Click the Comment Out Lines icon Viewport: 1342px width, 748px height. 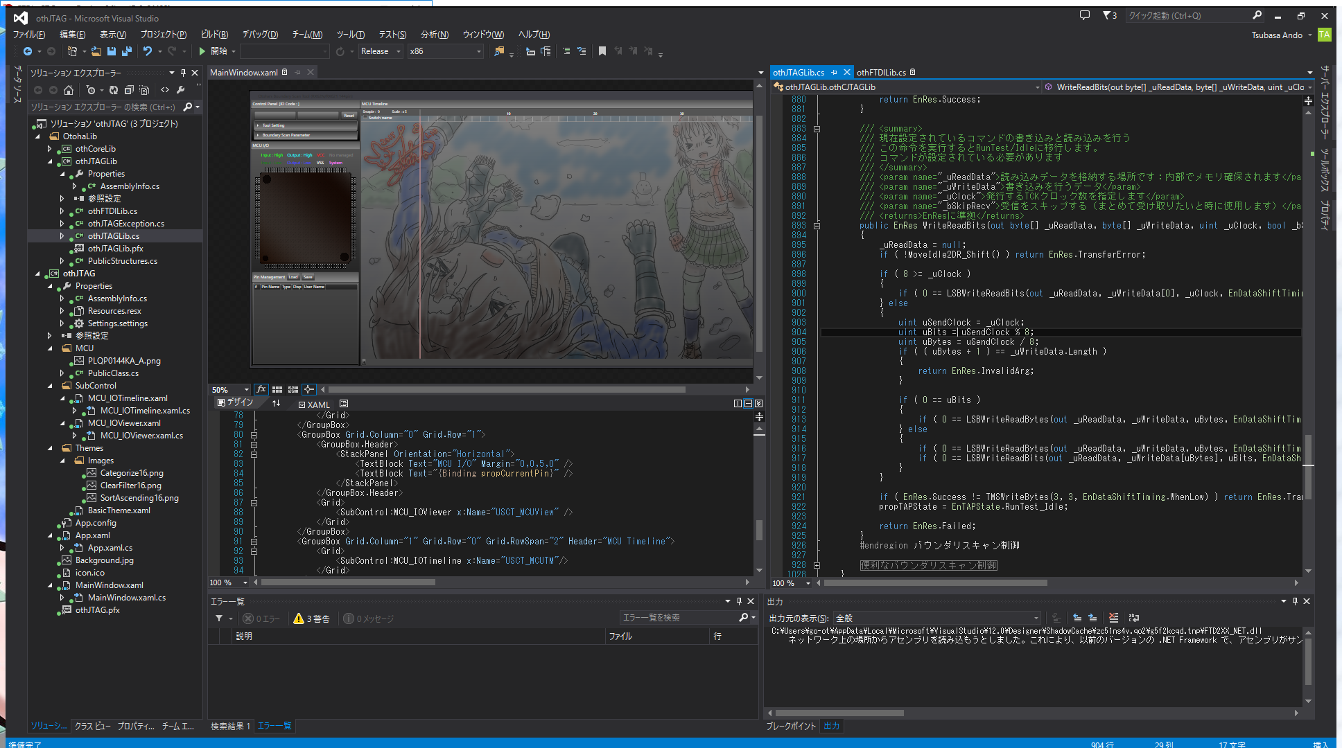coord(566,51)
